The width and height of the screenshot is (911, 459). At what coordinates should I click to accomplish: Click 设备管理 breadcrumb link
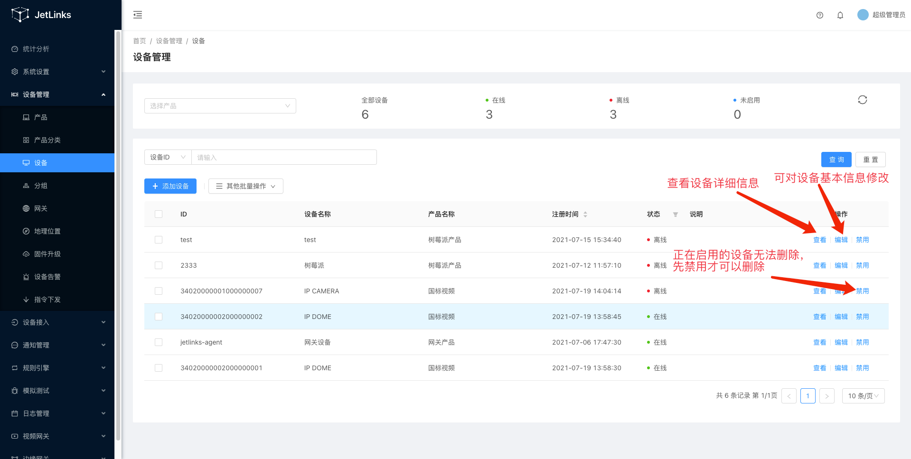[x=169, y=41]
